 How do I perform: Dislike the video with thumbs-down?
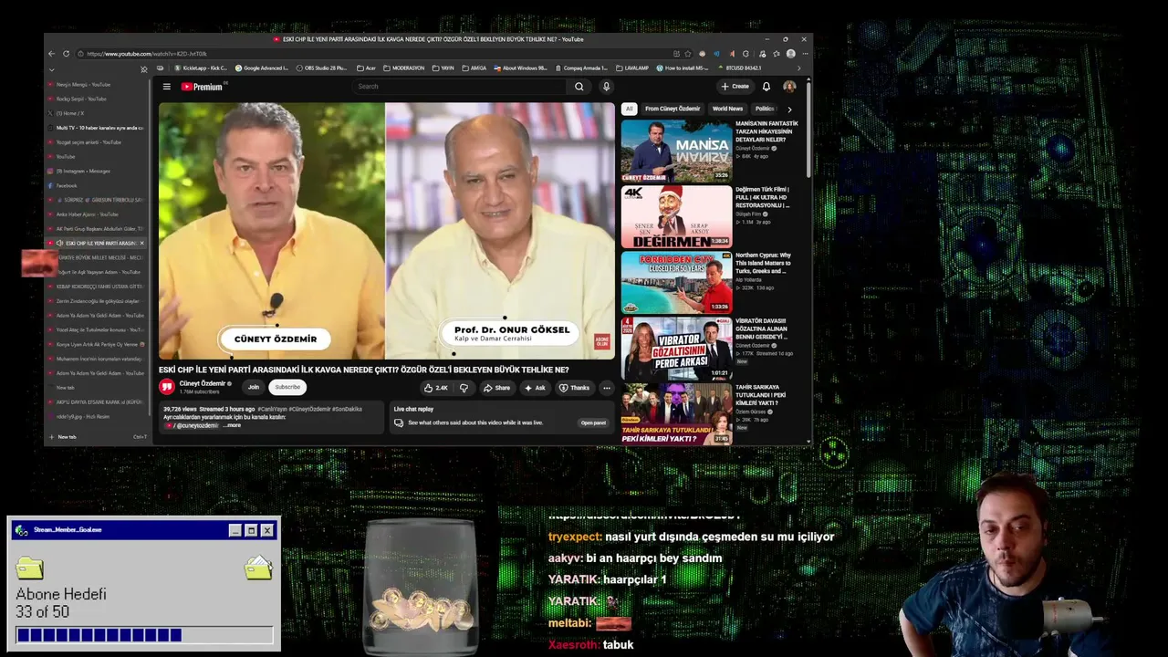click(x=464, y=388)
